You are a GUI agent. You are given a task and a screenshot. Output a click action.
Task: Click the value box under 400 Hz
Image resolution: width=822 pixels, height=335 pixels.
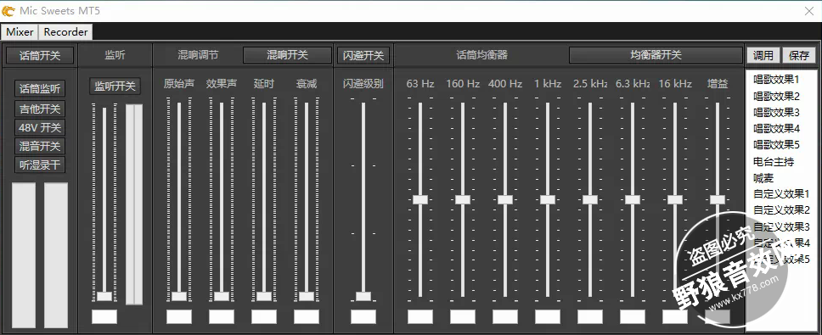coord(505,316)
